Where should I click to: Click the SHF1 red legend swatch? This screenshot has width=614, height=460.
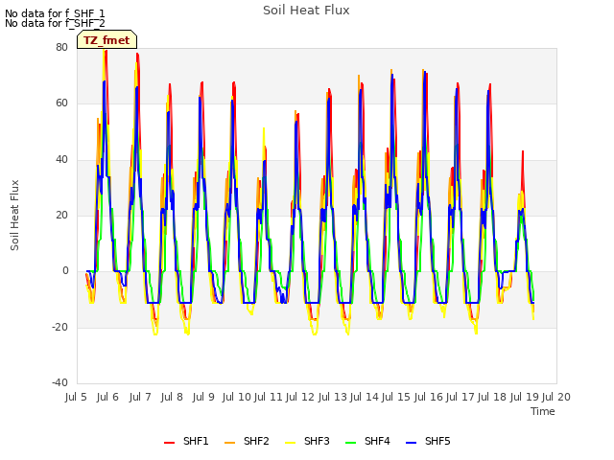[x=169, y=443]
